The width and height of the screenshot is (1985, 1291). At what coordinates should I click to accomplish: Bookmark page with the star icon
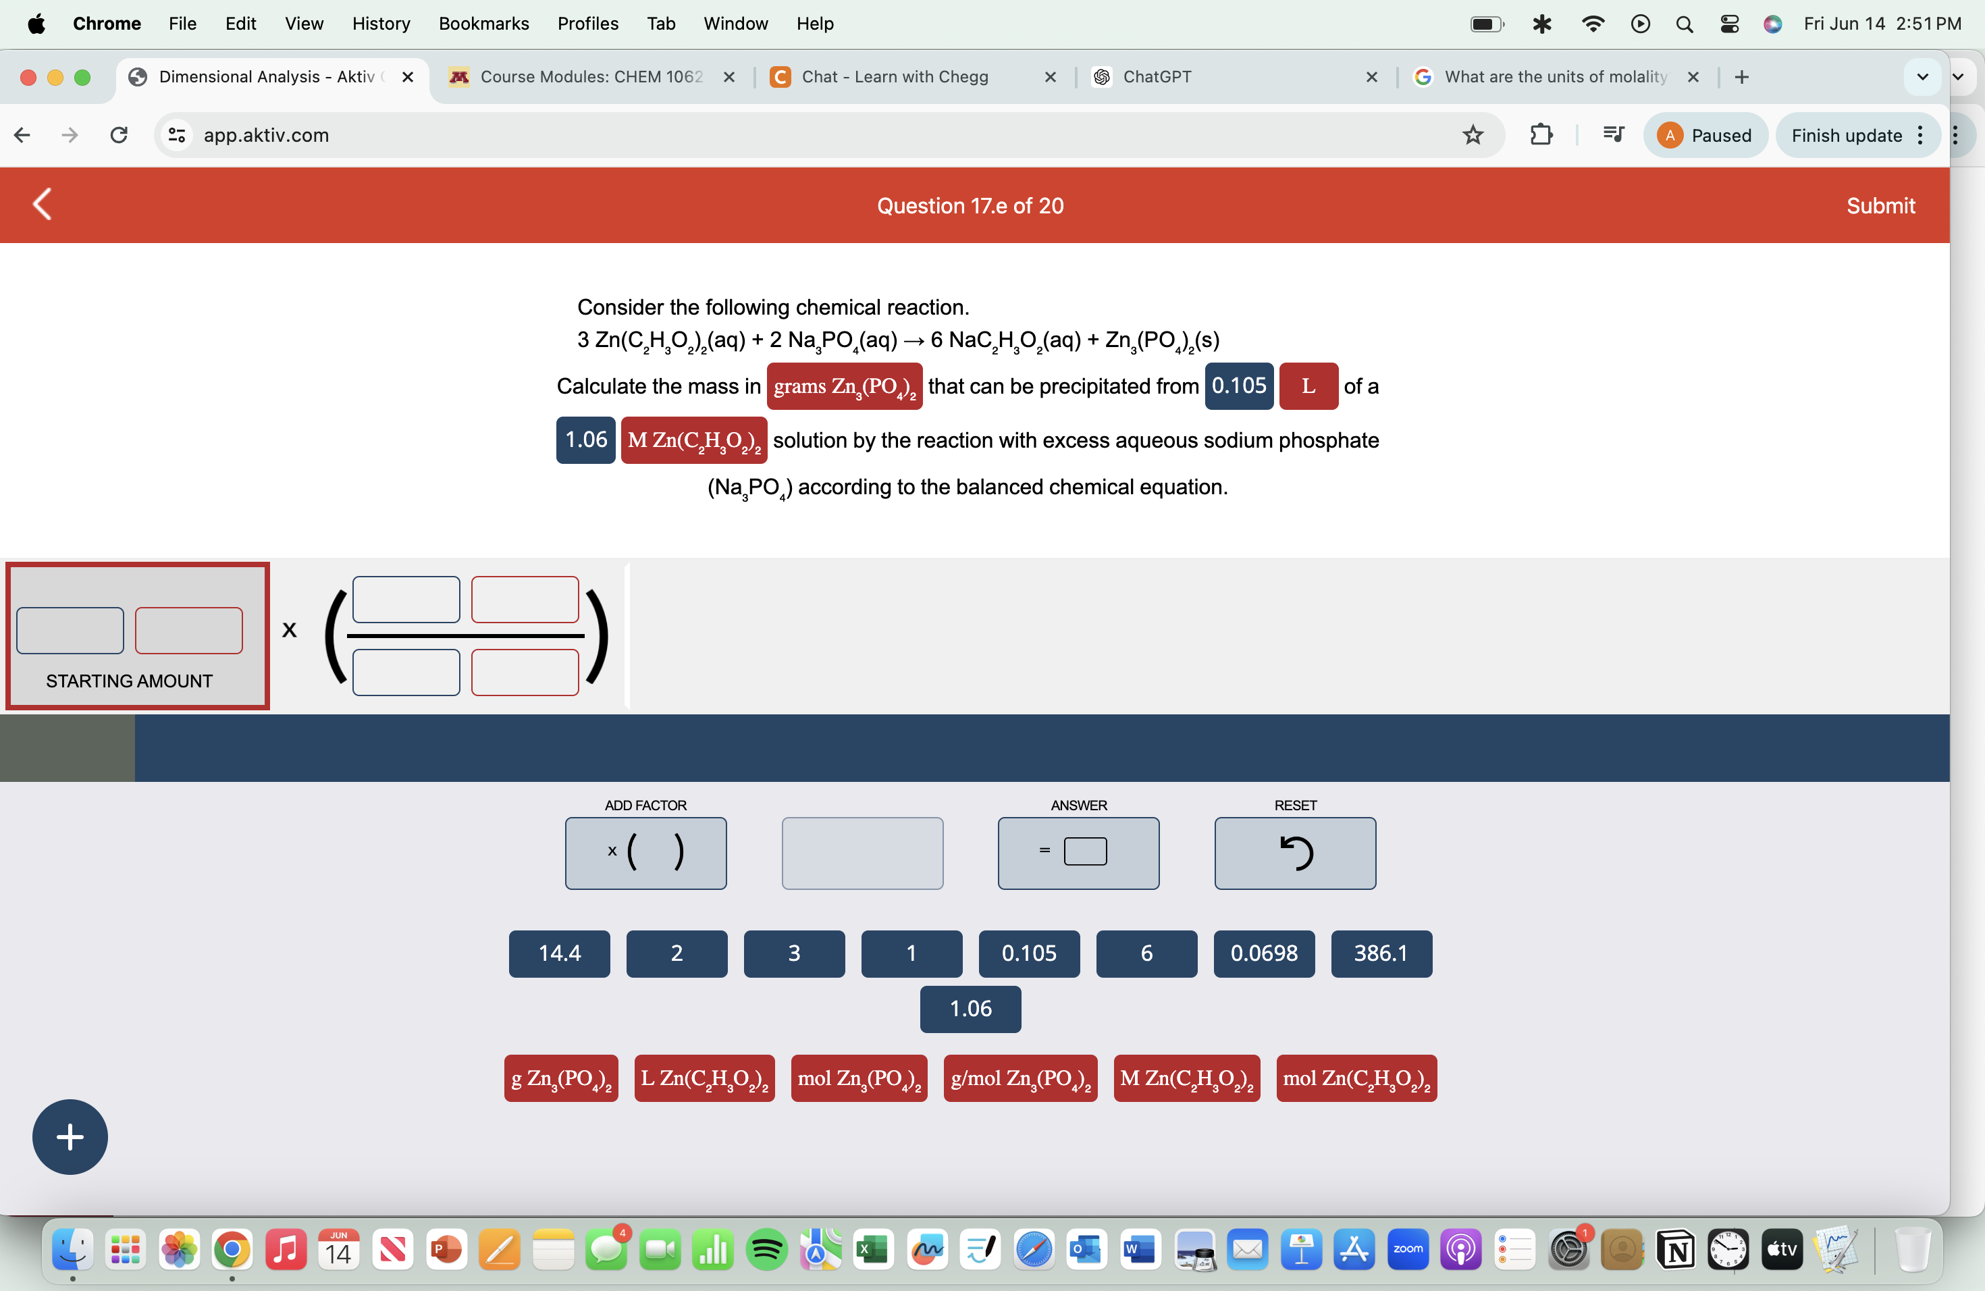pos(1473,135)
